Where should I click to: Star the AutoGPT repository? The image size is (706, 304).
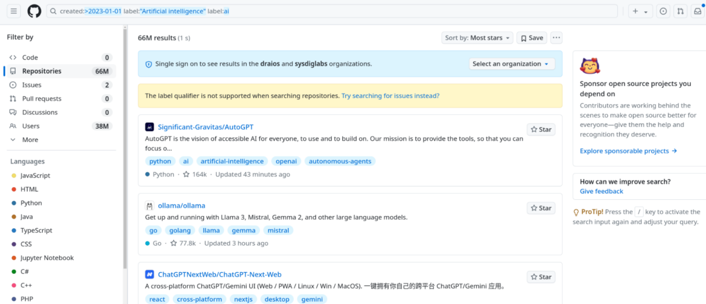pos(541,129)
